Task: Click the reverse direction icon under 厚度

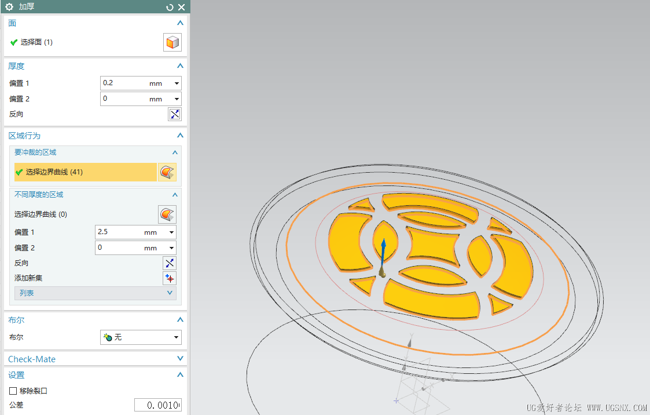Action: click(x=175, y=114)
